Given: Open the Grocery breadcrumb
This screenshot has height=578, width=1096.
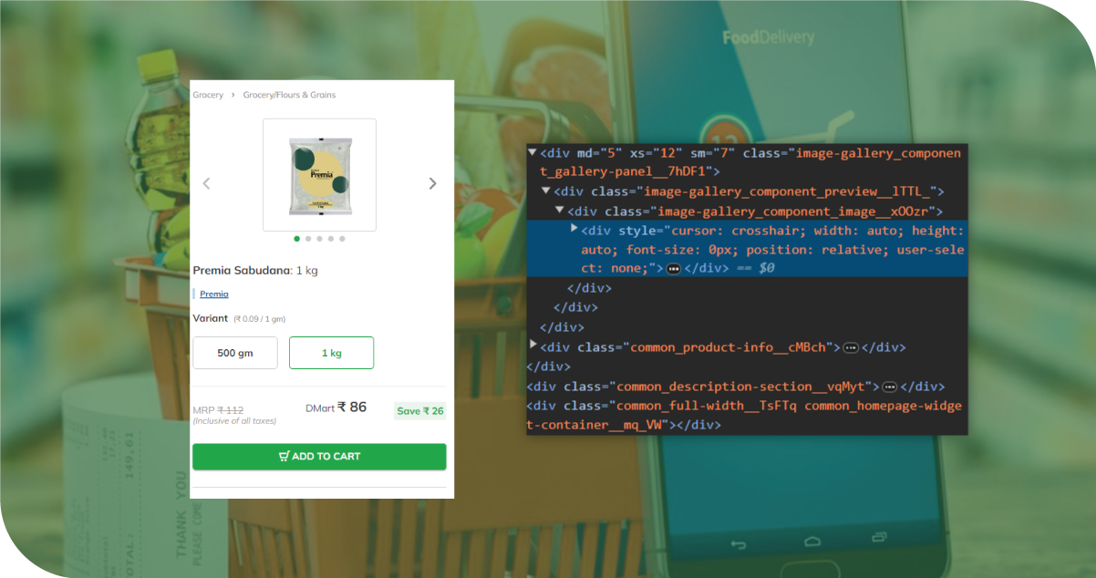Looking at the screenshot, I should [208, 95].
